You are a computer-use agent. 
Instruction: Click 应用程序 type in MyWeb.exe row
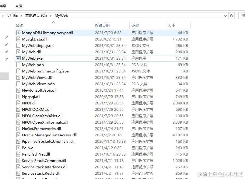point(139,58)
